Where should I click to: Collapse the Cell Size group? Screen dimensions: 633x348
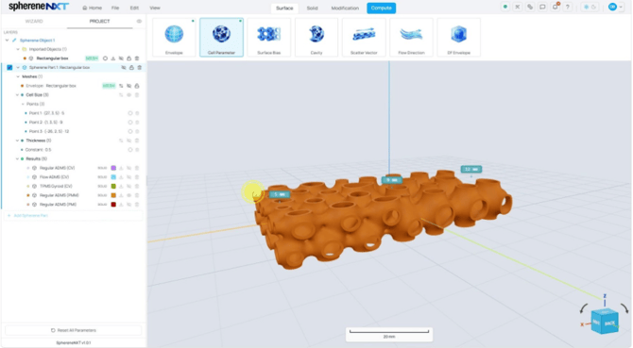coord(17,95)
